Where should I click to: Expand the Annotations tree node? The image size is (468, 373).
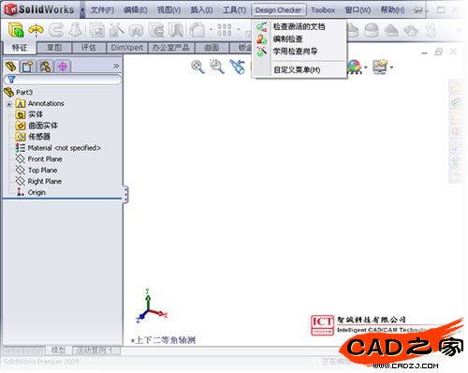[9, 104]
